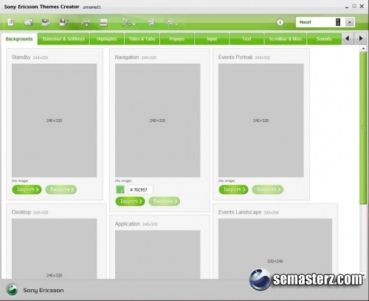Click the Sony Ericsson logo orb
Screen dimensions: 369x301
pyautogui.click(x=12, y=290)
